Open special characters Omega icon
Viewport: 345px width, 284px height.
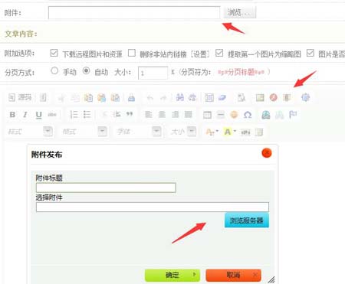tap(248, 115)
